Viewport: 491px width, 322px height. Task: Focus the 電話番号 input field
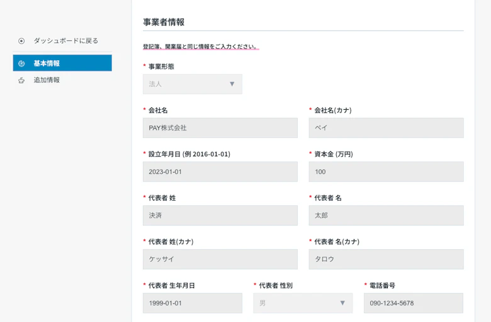pyautogui.click(x=413, y=303)
